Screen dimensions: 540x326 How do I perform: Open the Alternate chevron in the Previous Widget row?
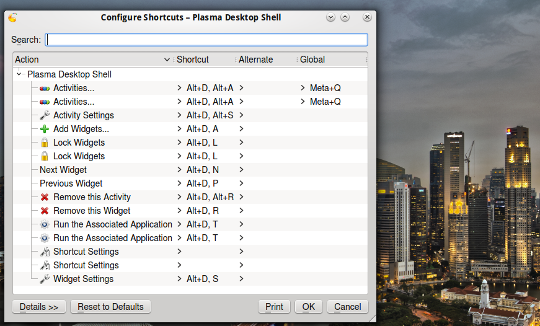coord(241,183)
